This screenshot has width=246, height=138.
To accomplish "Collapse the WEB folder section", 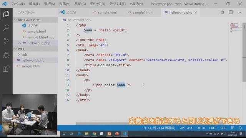I will 35,49.
